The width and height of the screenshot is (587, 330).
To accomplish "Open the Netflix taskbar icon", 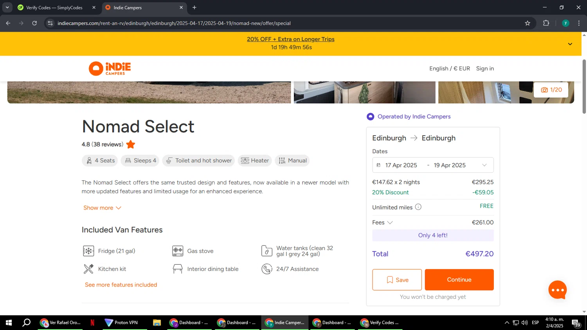I will 92,323.
